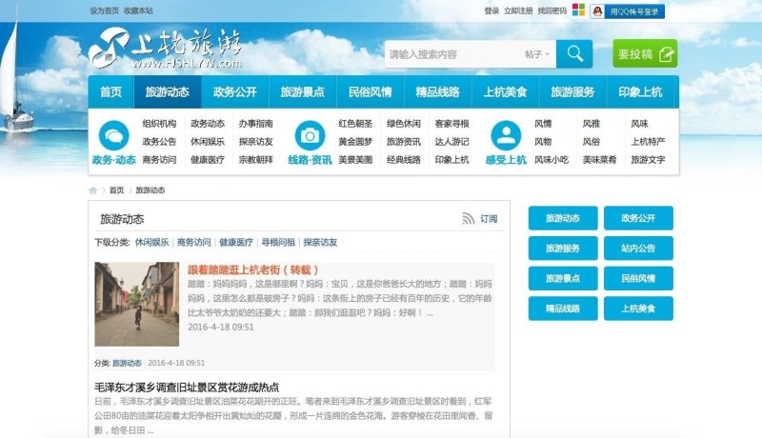This screenshot has width=762, height=438.
Task: Click the 办事指南 submenu link
Action: (255, 124)
